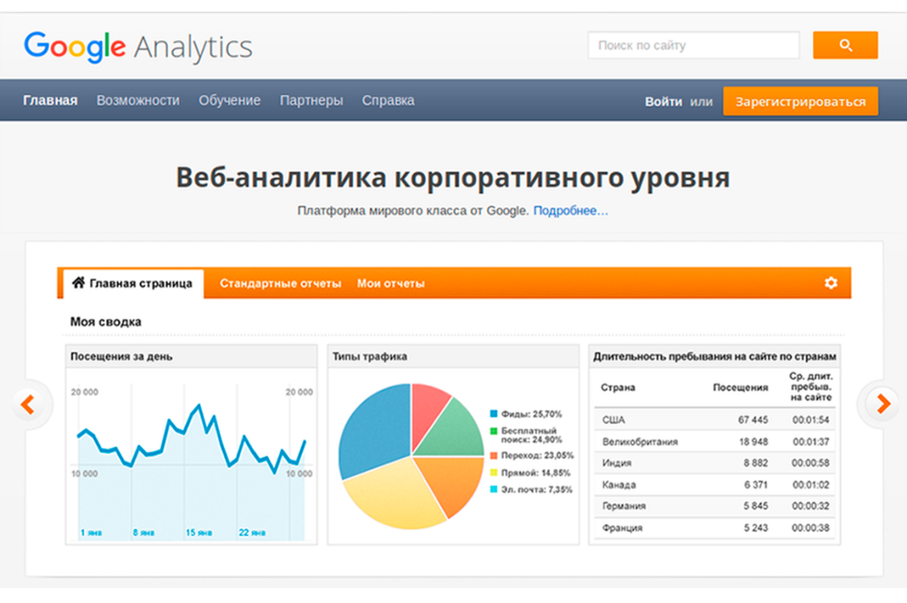Click the Типы трафика panel header
Image resolution: width=907 pixels, height=603 pixels.
453,357
